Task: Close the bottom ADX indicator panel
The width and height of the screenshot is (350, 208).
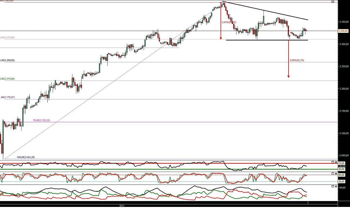Action: [x=336, y=186]
